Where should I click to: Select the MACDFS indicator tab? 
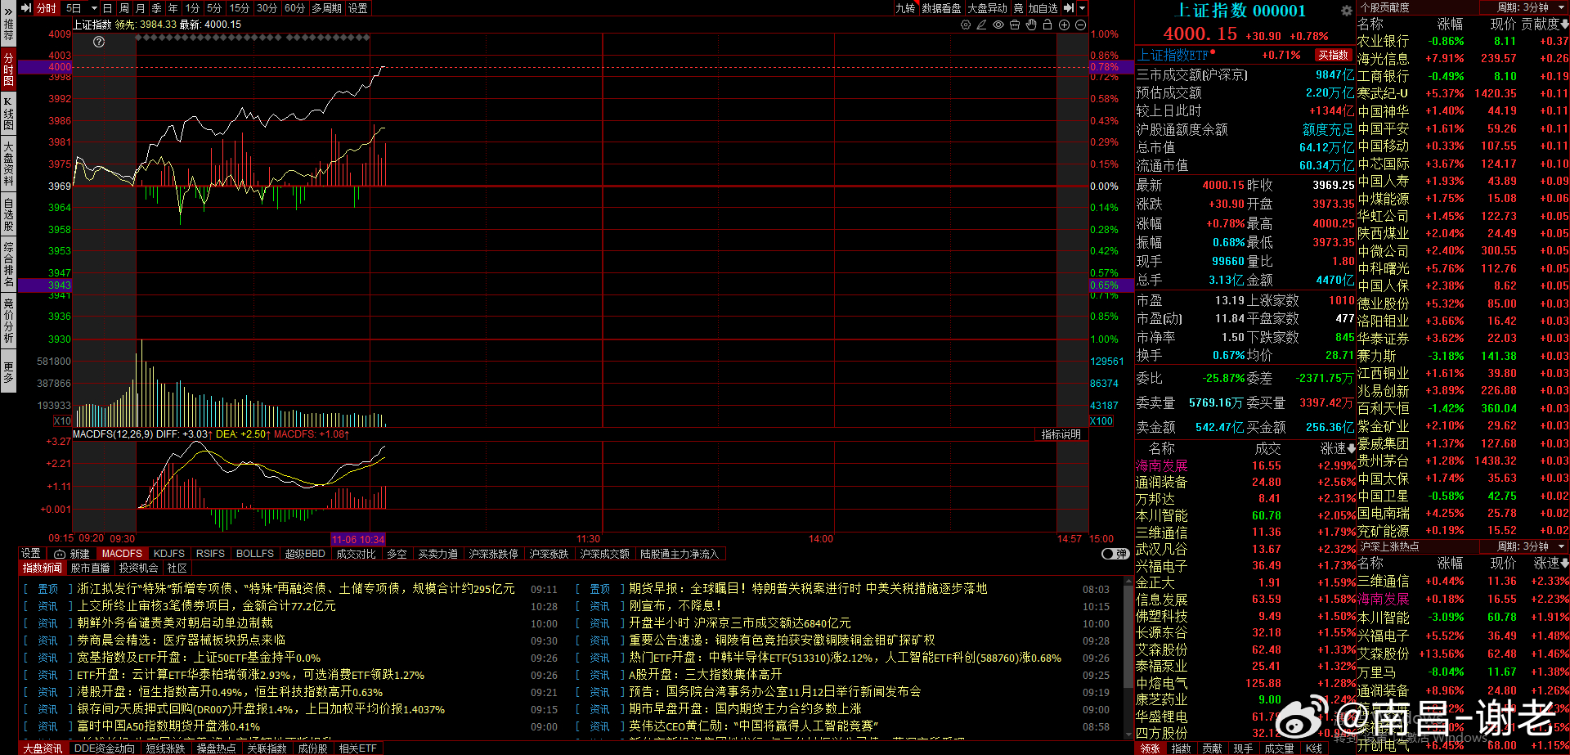click(122, 554)
